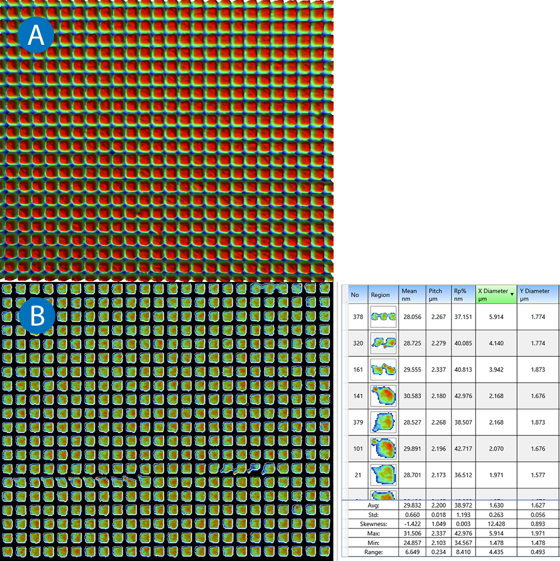Select row number 21
Image resolution: width=560 pixels, height=561 pixels.
[x=358, y=475]
